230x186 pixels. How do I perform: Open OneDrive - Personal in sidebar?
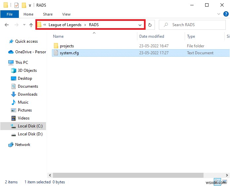coord(27,52)
